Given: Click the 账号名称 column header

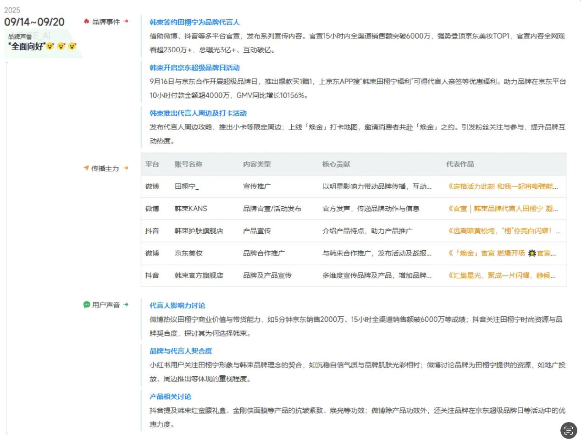Looking at the screenshot, I should [188, 164].
